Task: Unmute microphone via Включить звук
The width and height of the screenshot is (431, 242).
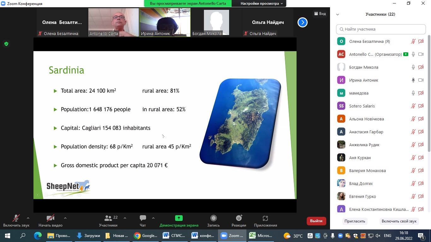Action: 16,218
